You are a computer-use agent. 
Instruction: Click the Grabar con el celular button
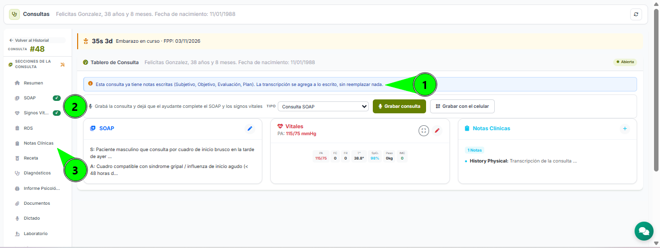[x=462, y=106]
